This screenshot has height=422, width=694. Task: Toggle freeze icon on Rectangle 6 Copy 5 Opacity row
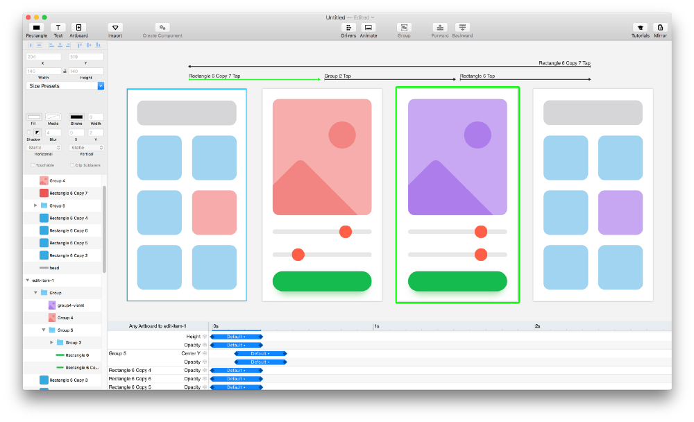point(205,387)
